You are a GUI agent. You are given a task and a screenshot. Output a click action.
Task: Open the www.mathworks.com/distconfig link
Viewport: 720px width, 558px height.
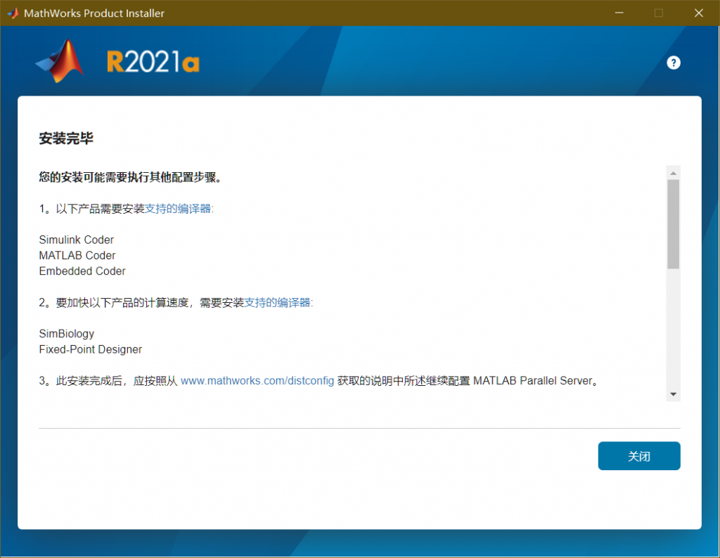pos(257,381)
